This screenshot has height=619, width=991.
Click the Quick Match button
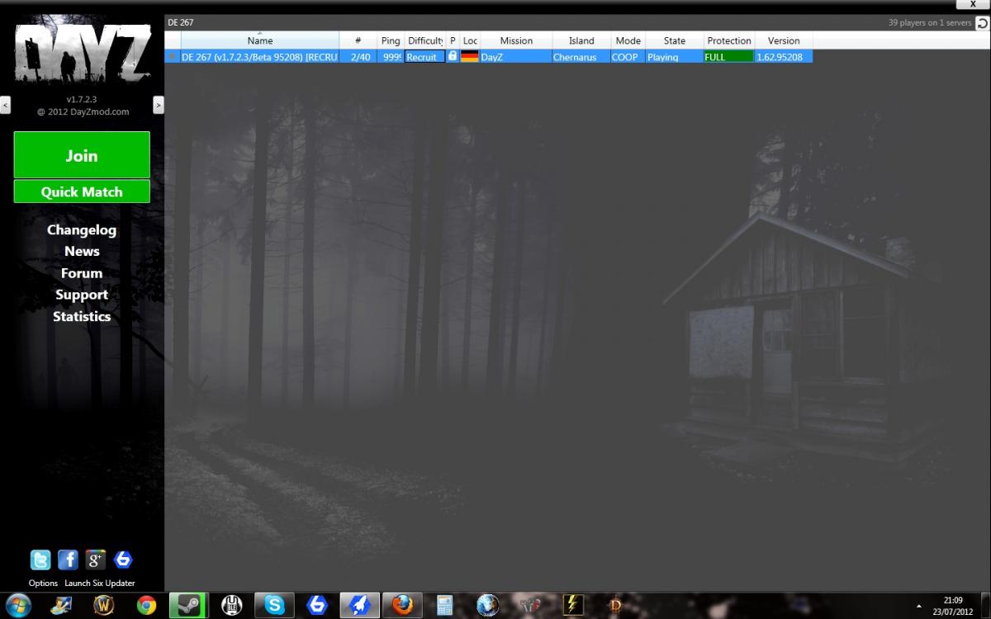tap(82, 191)
